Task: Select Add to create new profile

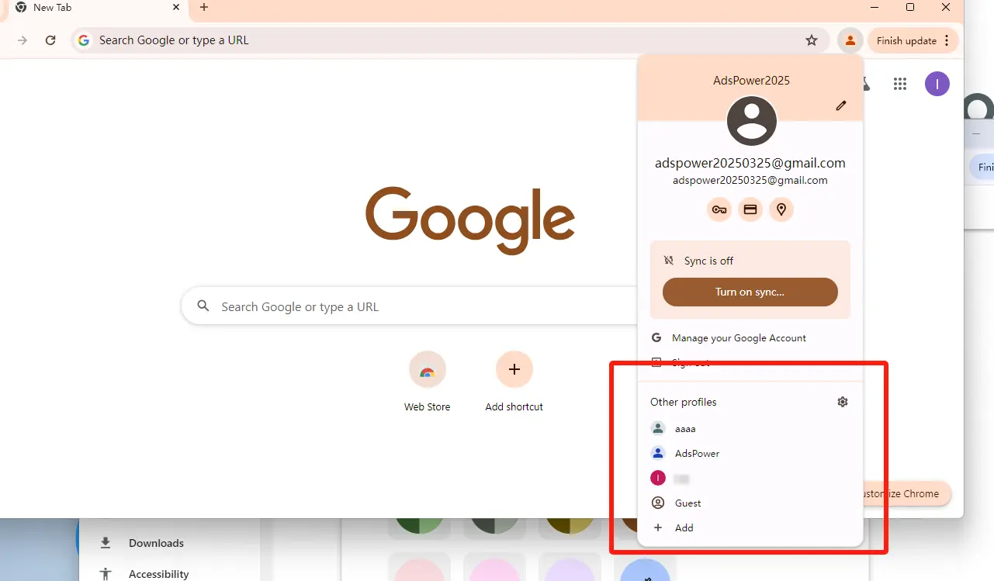Action: (x=750, y=527)
